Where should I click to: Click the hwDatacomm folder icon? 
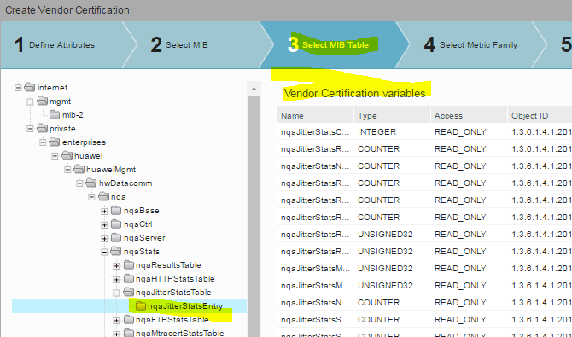pyautogui.click(x=91, y=183)
